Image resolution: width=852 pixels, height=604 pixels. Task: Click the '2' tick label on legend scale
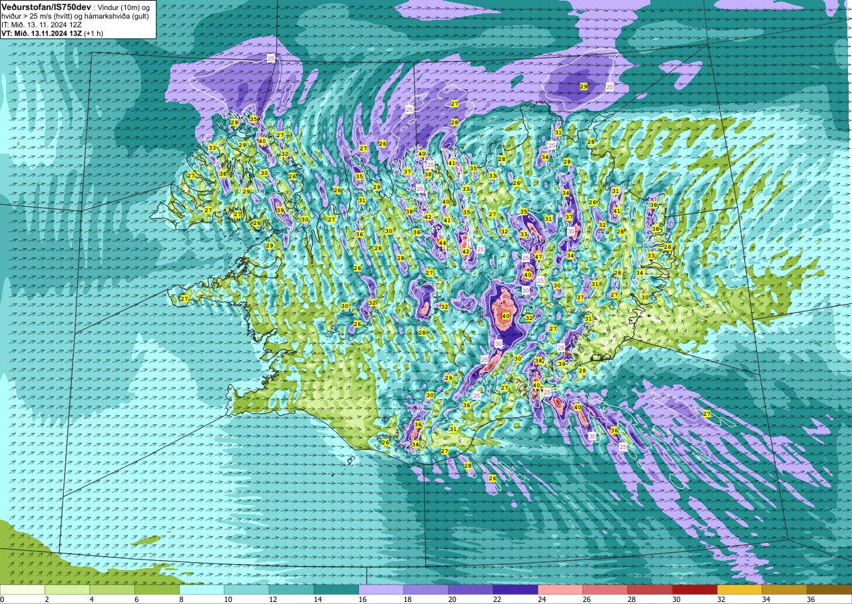pos(46,599)
